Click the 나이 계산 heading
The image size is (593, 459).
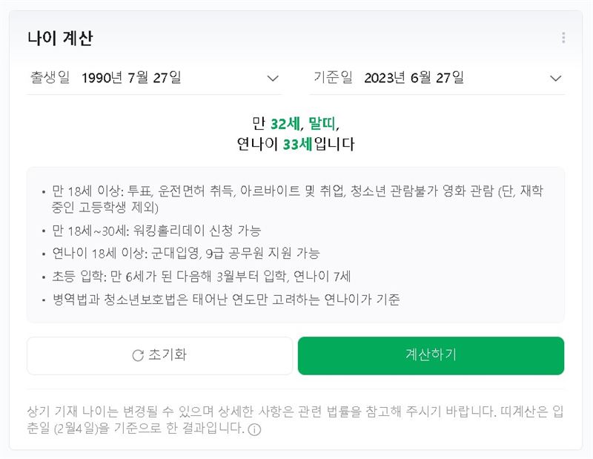(60, 39)
